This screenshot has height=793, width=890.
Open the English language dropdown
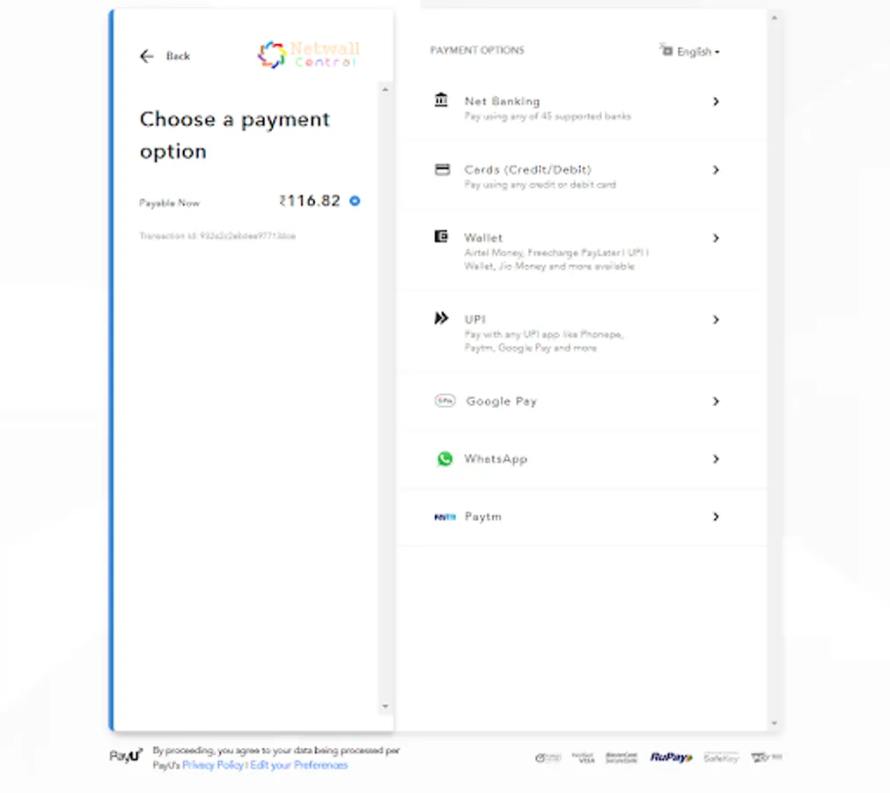point(698,52)
